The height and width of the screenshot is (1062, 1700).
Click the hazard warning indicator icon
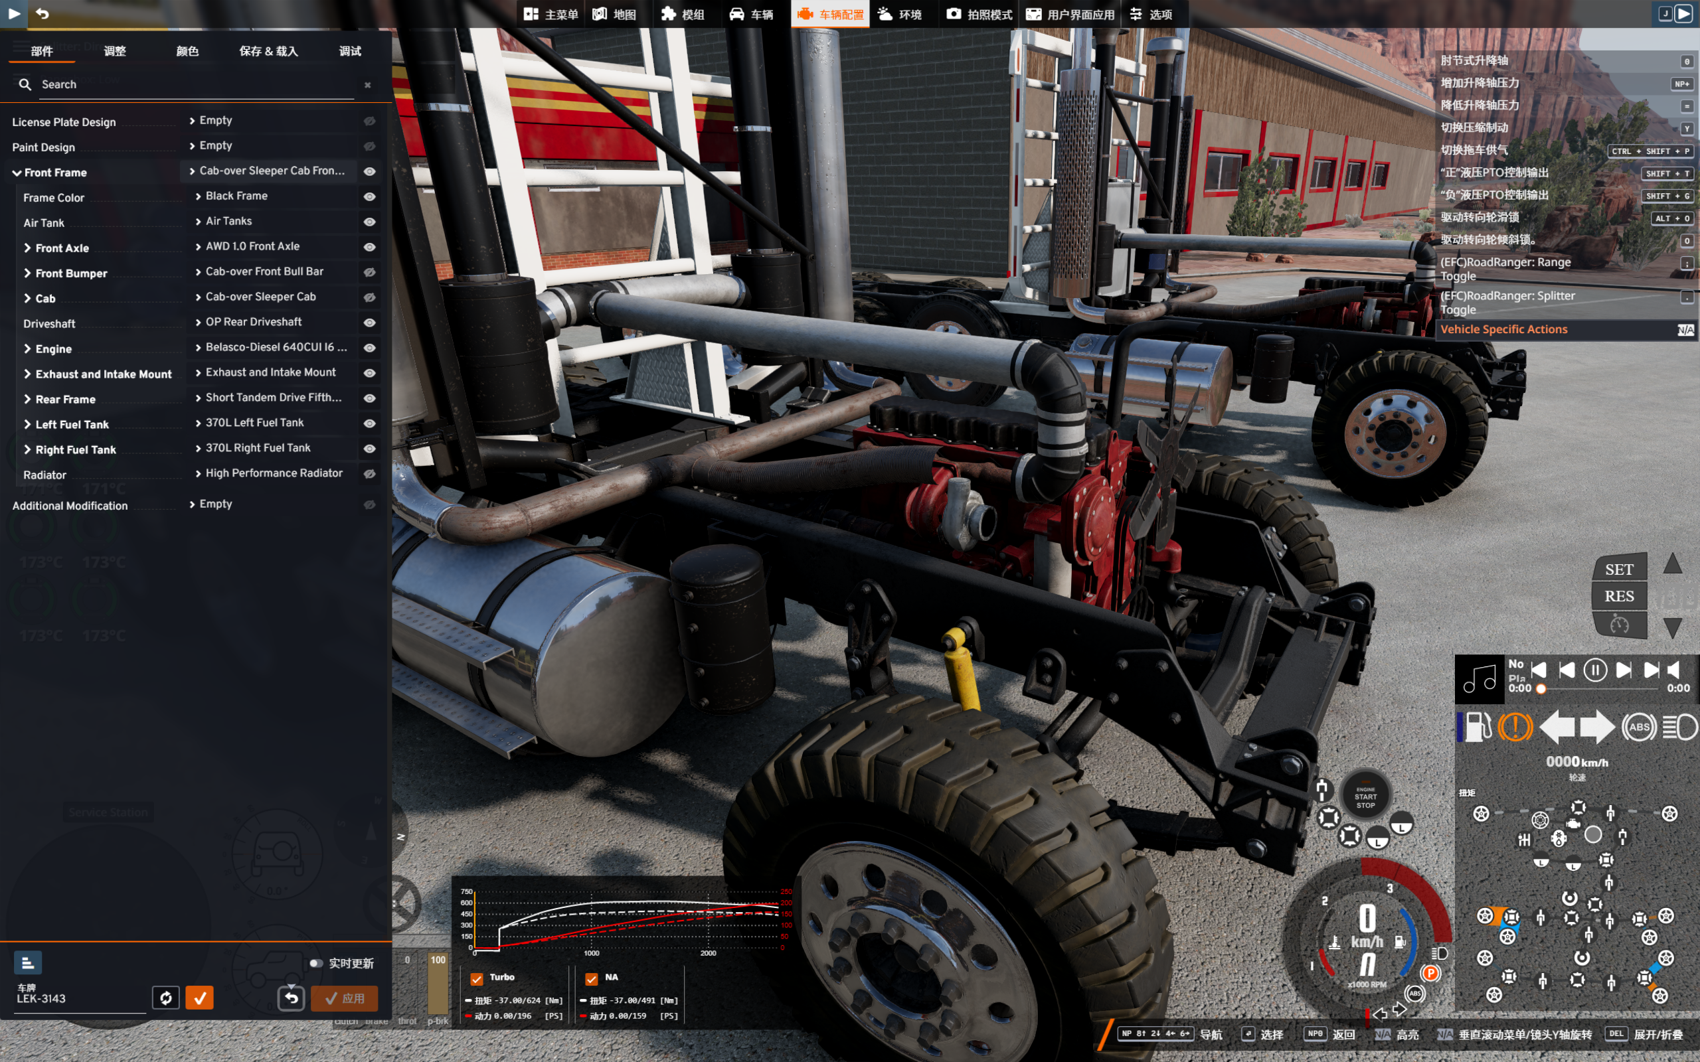click(x=1515, y=727)
